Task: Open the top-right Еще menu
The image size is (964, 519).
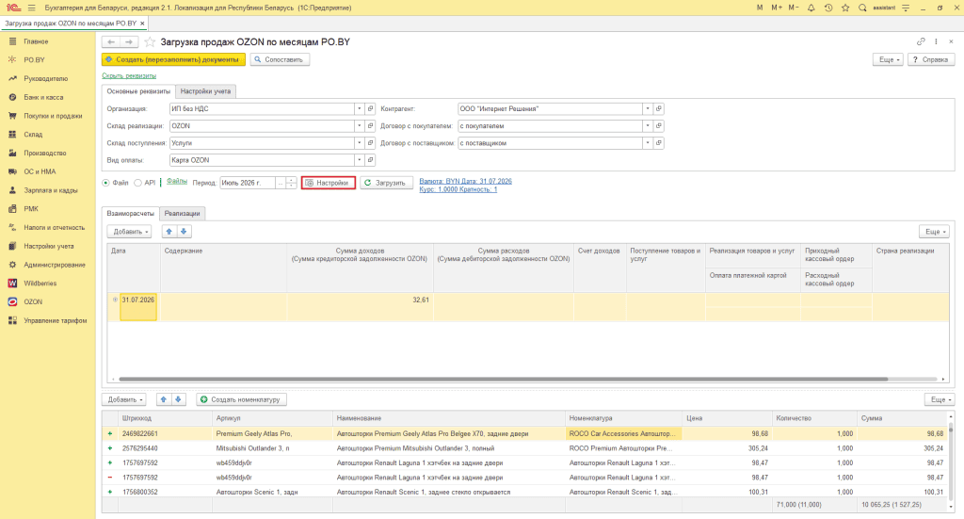Action: tap(889, 59)
